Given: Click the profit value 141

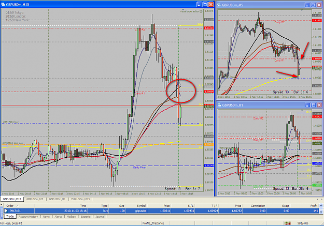Looking at the screenshot, I should tap(316, 211).
